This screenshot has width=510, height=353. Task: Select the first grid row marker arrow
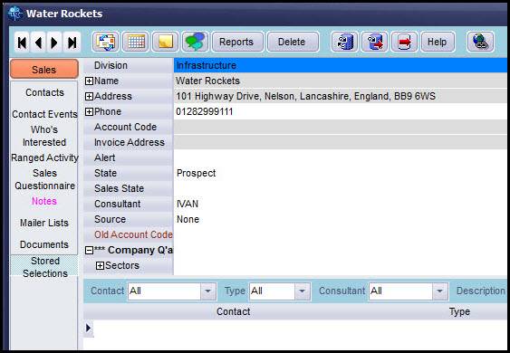click(89, 329)
